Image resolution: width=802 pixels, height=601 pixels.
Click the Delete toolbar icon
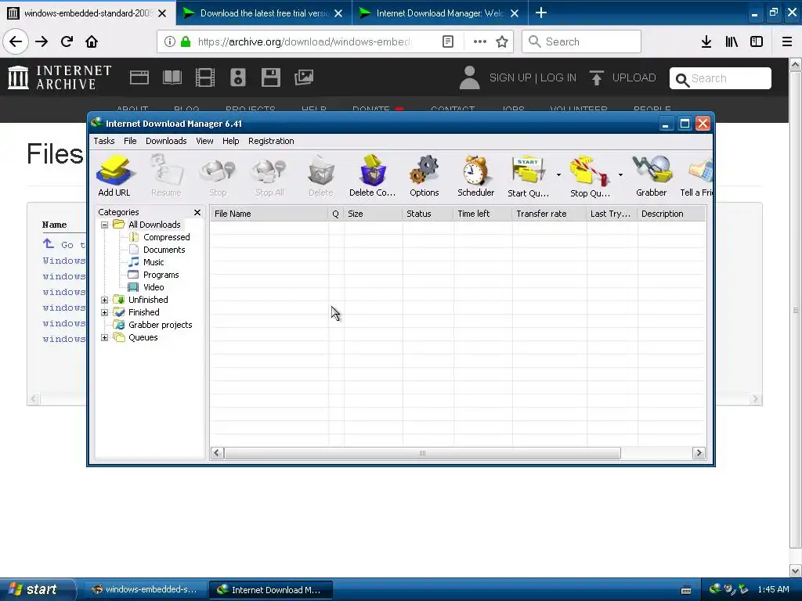pos(320,176)
